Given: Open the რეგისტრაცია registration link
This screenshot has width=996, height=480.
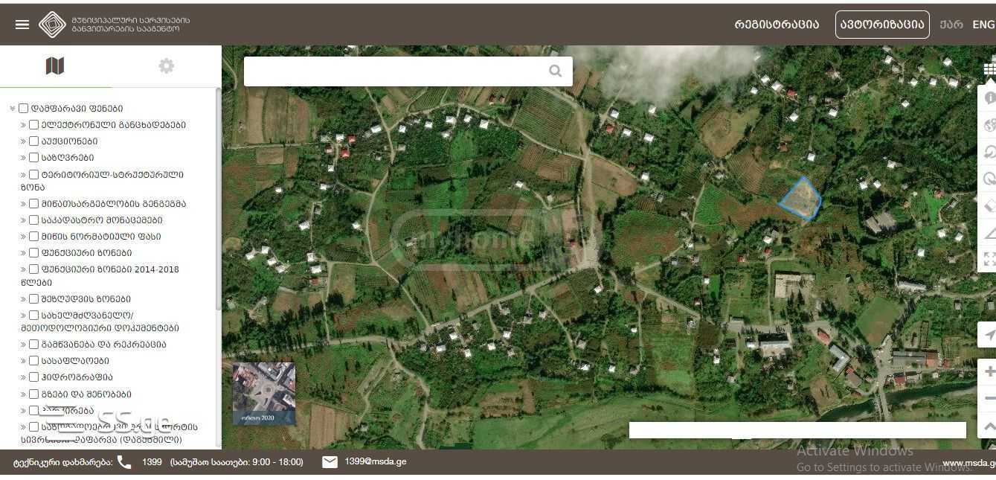Looking at the screenshot, I should (x=776, y=25).
